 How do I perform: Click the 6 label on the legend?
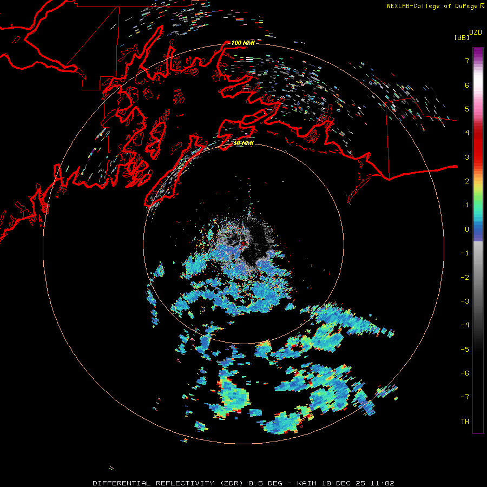(467, 85)
